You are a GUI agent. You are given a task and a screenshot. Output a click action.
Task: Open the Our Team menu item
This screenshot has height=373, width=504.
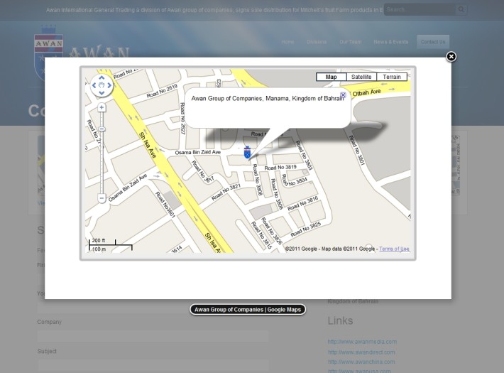point(350,42)
